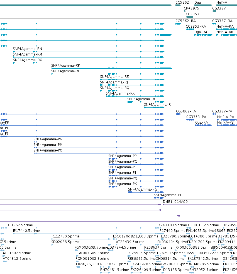
Task: Click the CG5862 gene label
Action: click(x=182, y=3)
